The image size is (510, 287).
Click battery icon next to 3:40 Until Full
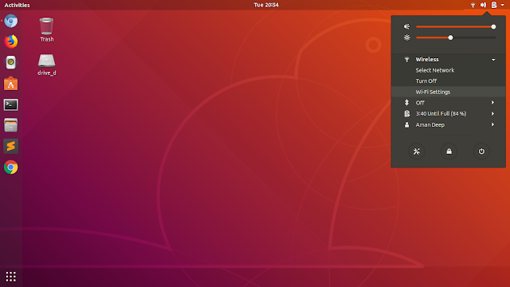[407, 113]
